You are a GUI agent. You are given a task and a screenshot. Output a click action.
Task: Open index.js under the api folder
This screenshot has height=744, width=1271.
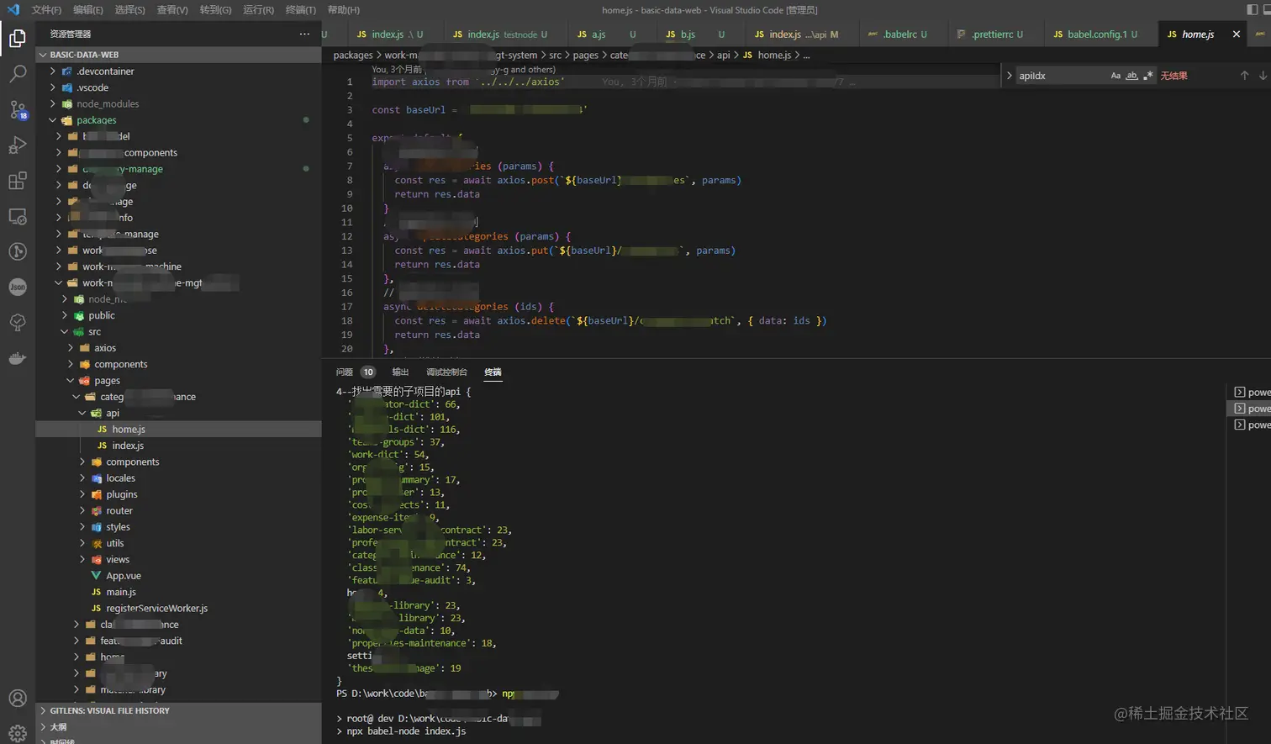tap(178, 446)
